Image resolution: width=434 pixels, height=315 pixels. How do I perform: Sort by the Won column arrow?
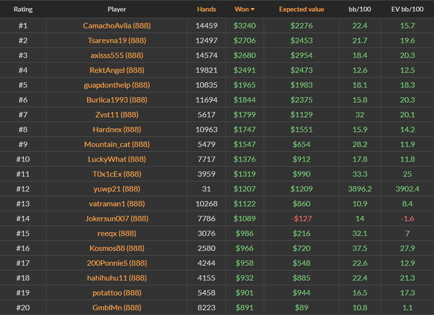click(253, 10)
